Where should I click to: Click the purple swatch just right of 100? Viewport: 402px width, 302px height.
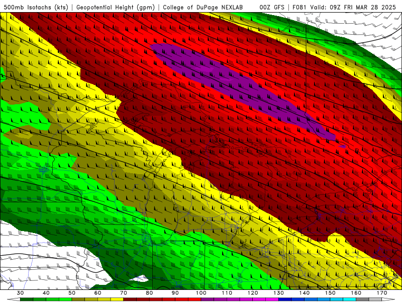(x=208, y=299)
